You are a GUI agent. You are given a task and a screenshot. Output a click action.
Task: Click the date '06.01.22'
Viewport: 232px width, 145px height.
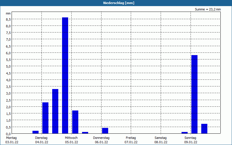coord(101,142)
